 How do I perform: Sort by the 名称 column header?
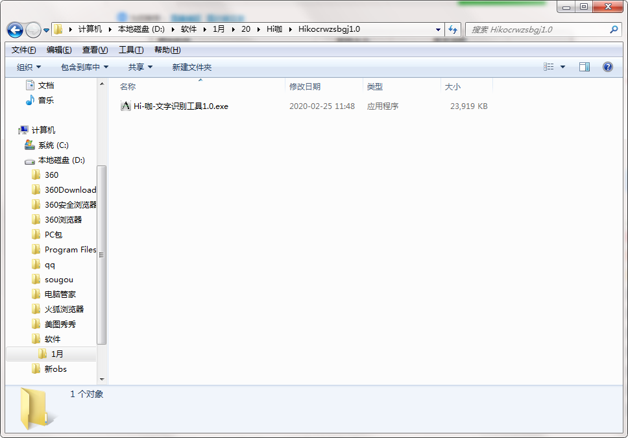tap(128, 86)
